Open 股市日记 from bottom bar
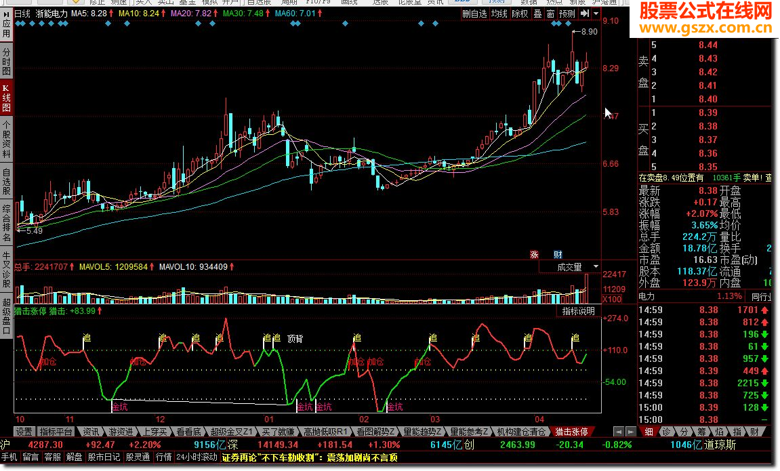This screenshot has height=471, width=780. [104, 457]
